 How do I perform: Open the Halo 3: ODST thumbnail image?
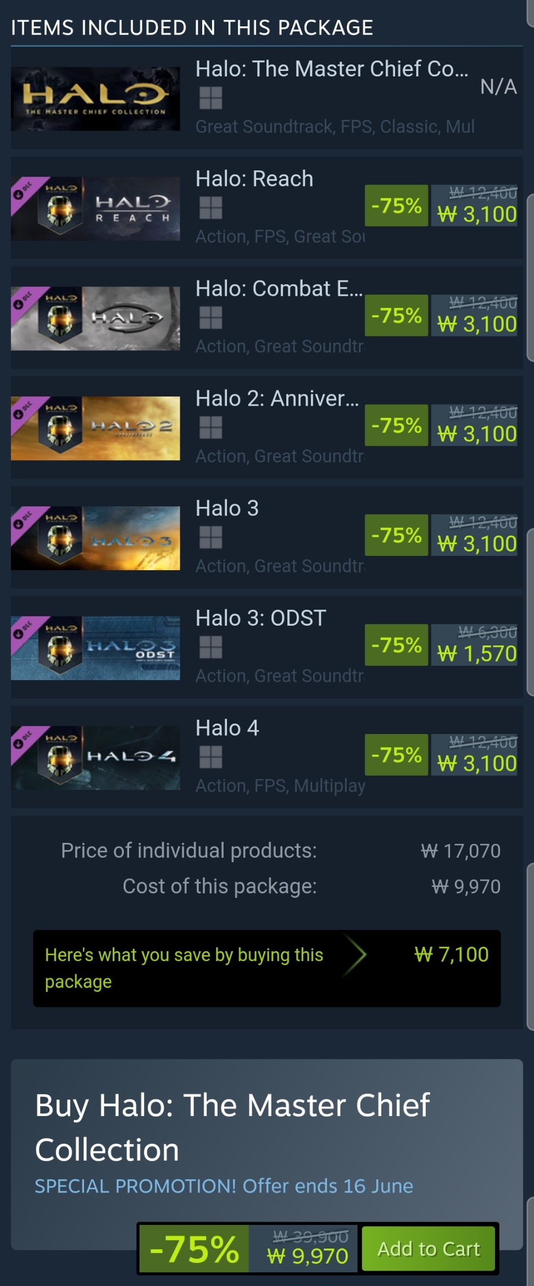pyautogui.click(x=96, y=648)
